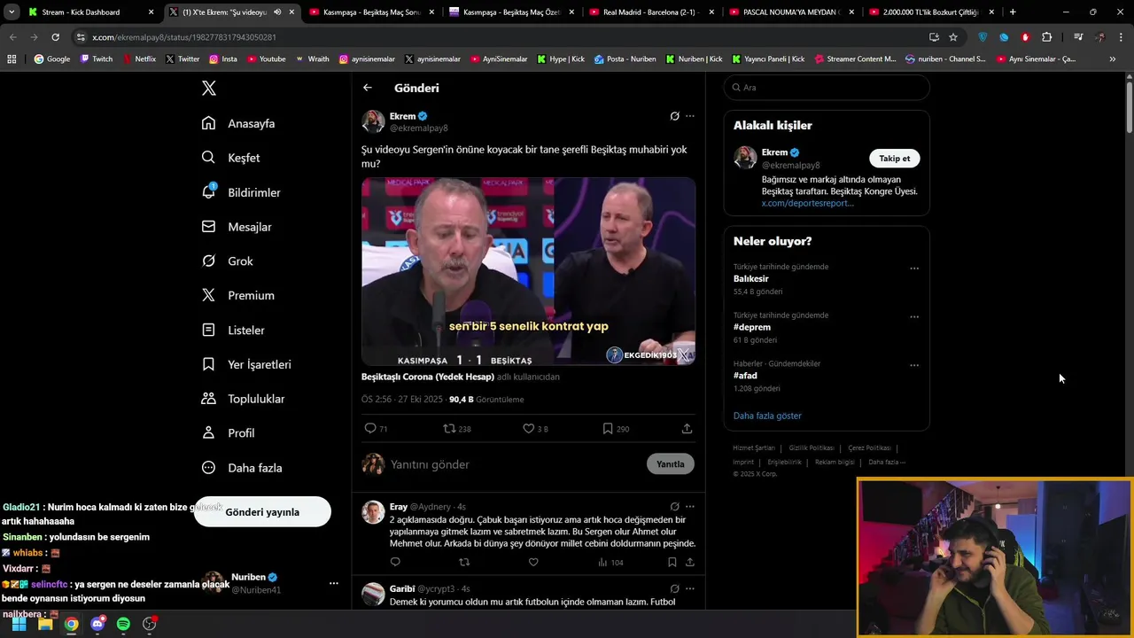1134x638 pixels.
Task: Open options for Balıkesir trend
Action: pyautogui.click(x=914, y=268)
